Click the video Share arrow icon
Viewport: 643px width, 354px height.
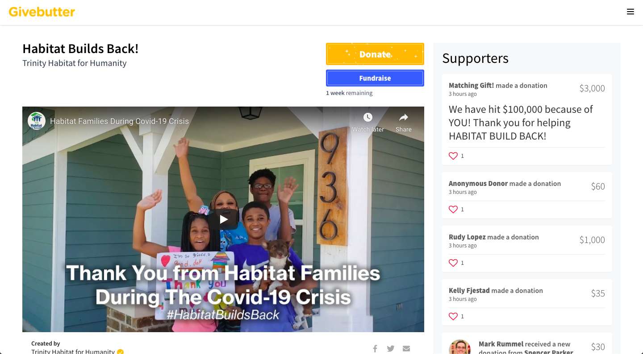click(x=403, y=117)
